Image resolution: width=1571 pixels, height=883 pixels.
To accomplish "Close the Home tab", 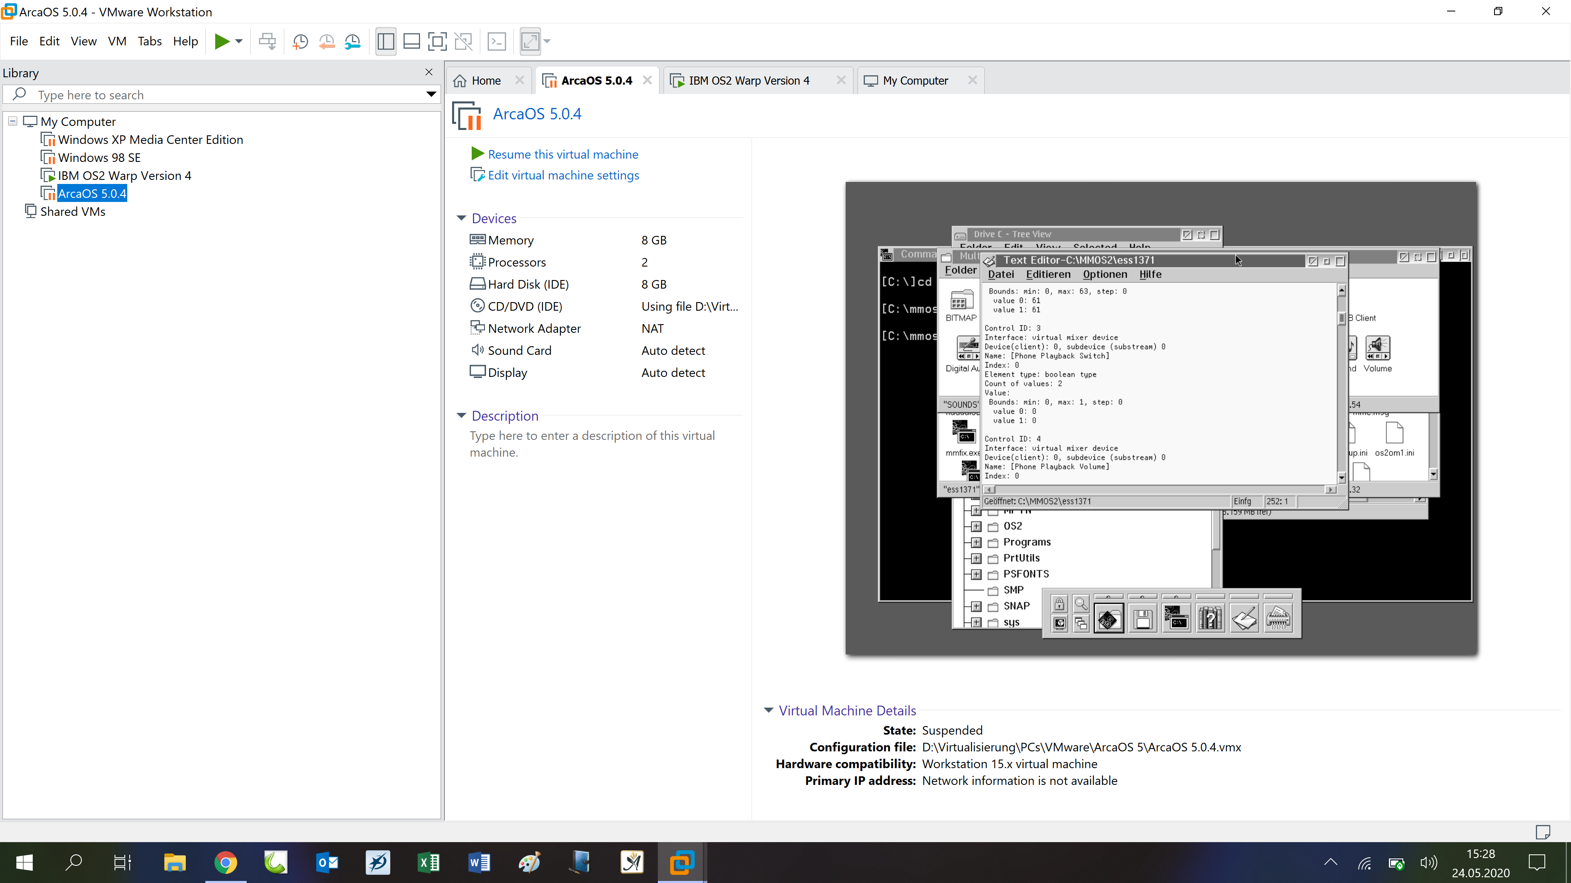I will click(x=520, y=81).
